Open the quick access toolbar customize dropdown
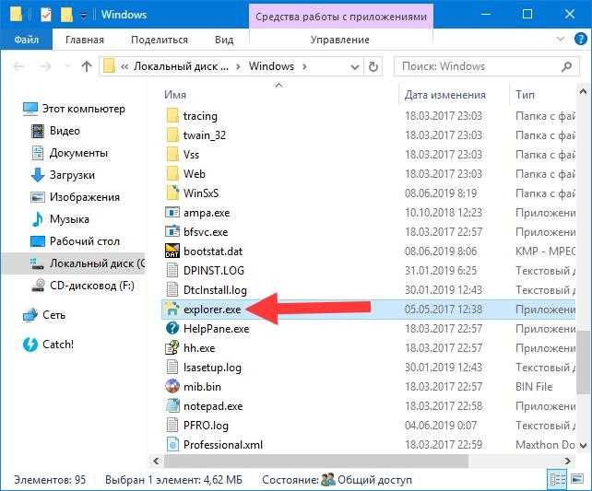This screenshot has width=592, height=491. pos(83,16)
